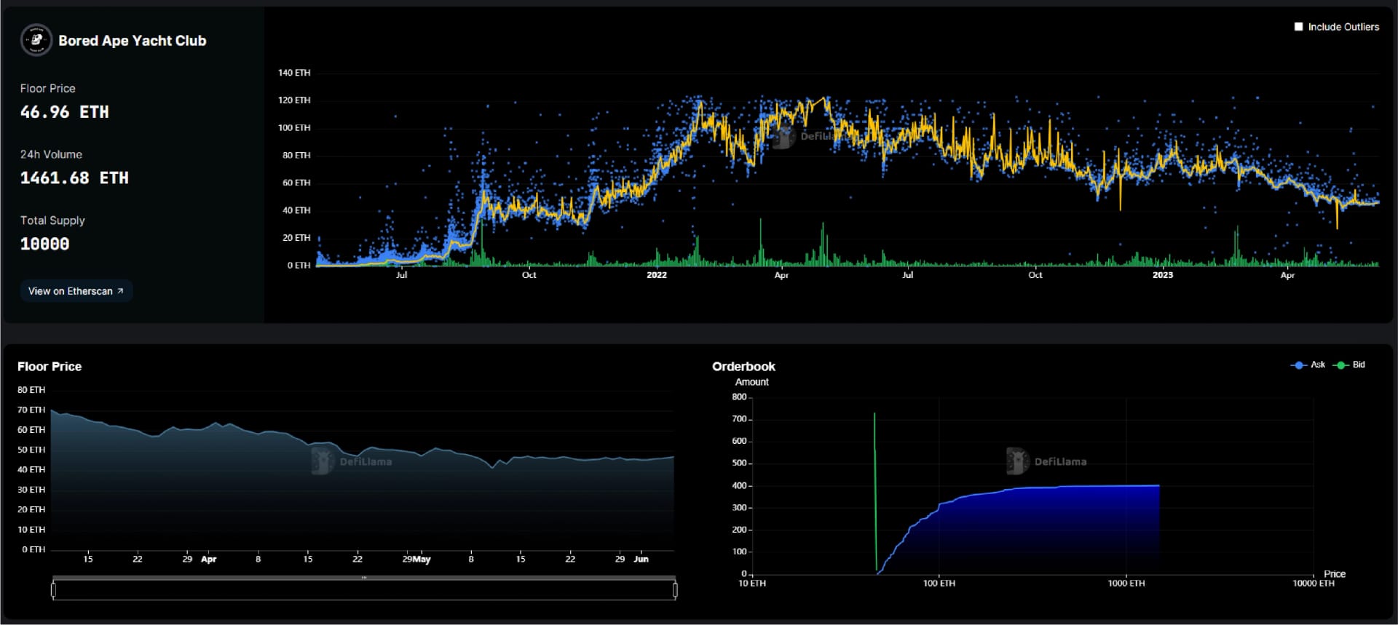Image resolution: width=1398 pixels, height=625 pixels.
Task: Toggle the Ask legend series
Action: (x=1308, y=365)
